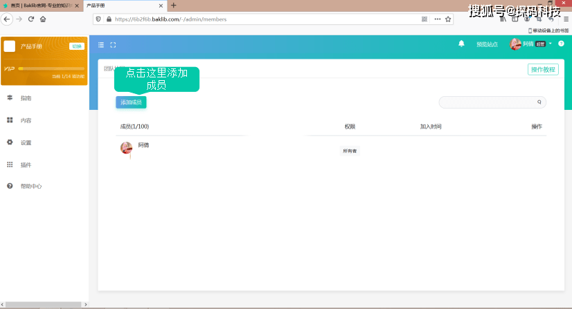
Task: Click the 产品手册 site logo square
Action: (x=10, y=46)
